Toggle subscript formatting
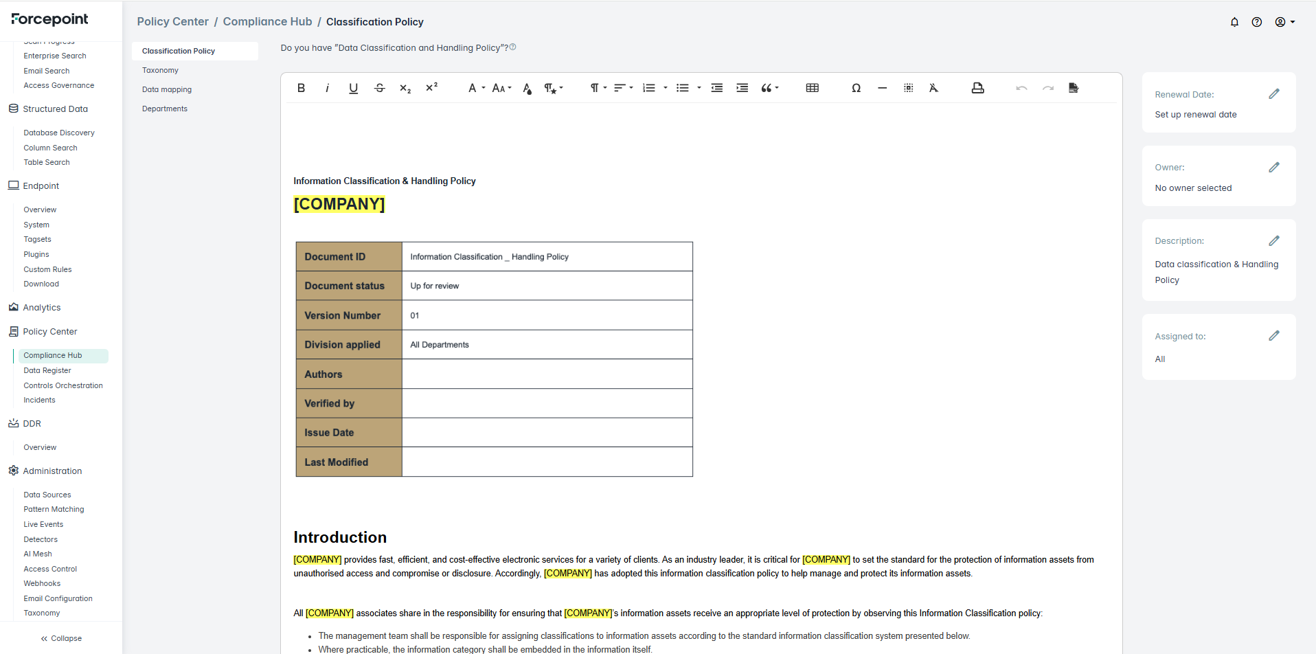Viewport: 1316px width, 654px height. 405,88
